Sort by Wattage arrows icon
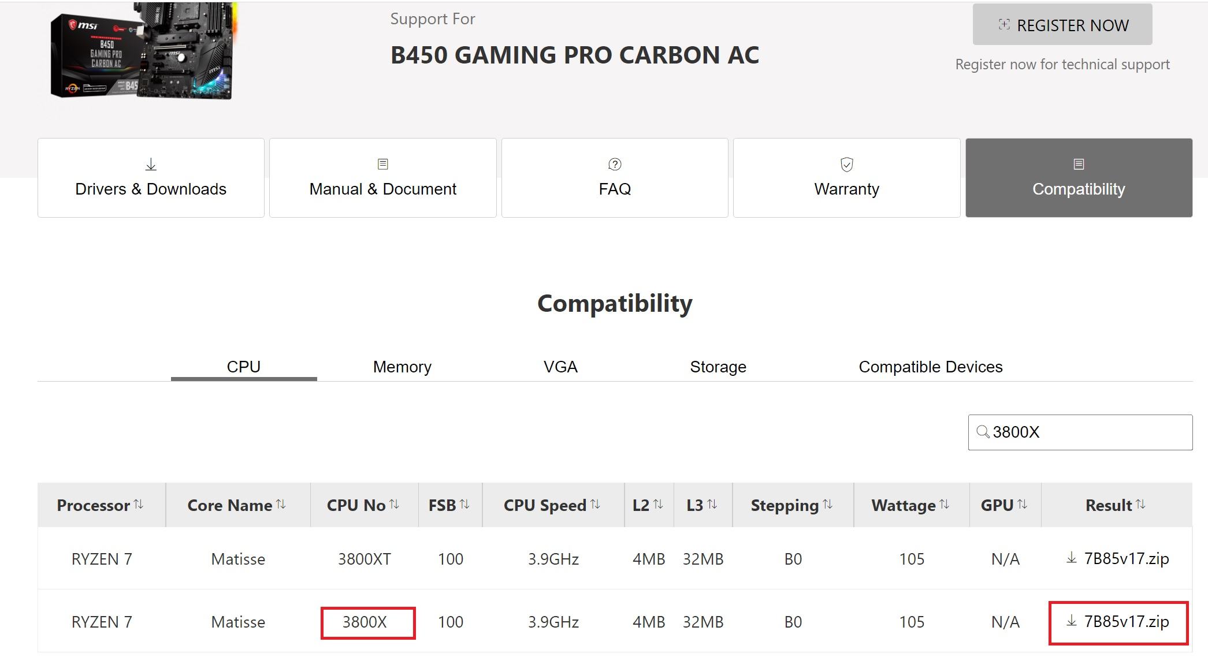Screen dimensions: 1208x668 pos(945,505)
